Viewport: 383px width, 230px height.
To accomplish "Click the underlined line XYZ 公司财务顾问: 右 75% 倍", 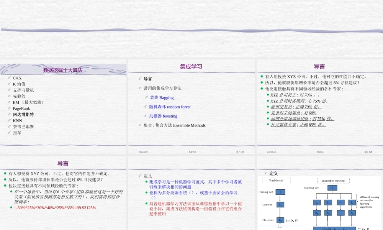I will pos(300,101).
